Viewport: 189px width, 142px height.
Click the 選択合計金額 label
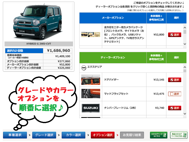15,51
